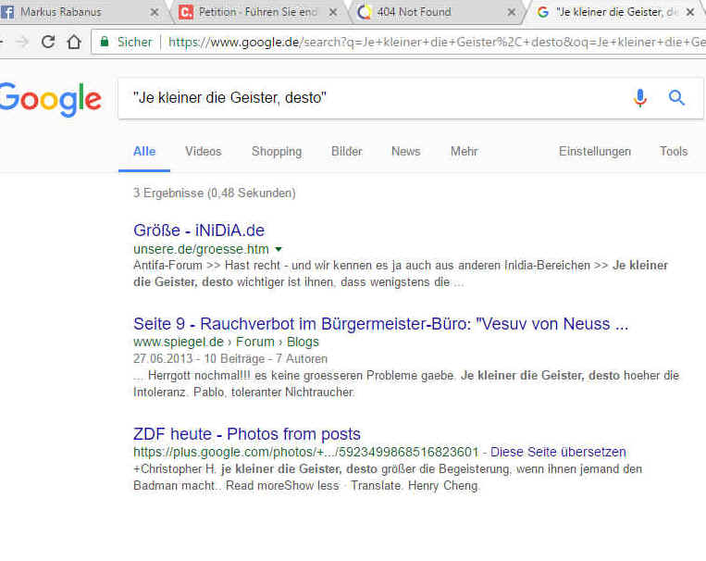Select the Alle search filter
706x561 pixels.
pos(144,152)
